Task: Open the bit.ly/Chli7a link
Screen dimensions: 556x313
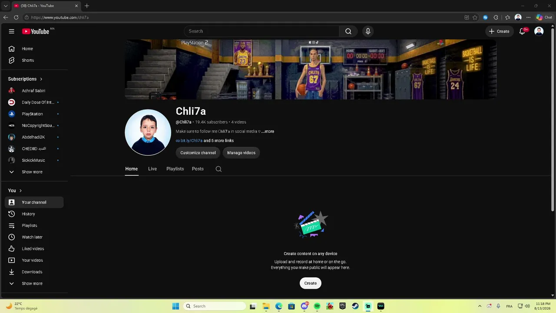Action: 189,141
